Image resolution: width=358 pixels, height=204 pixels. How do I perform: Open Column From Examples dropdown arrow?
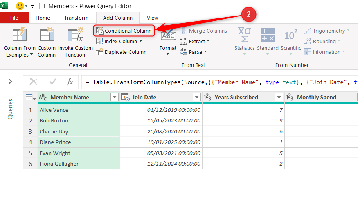[x=32, y=55]
